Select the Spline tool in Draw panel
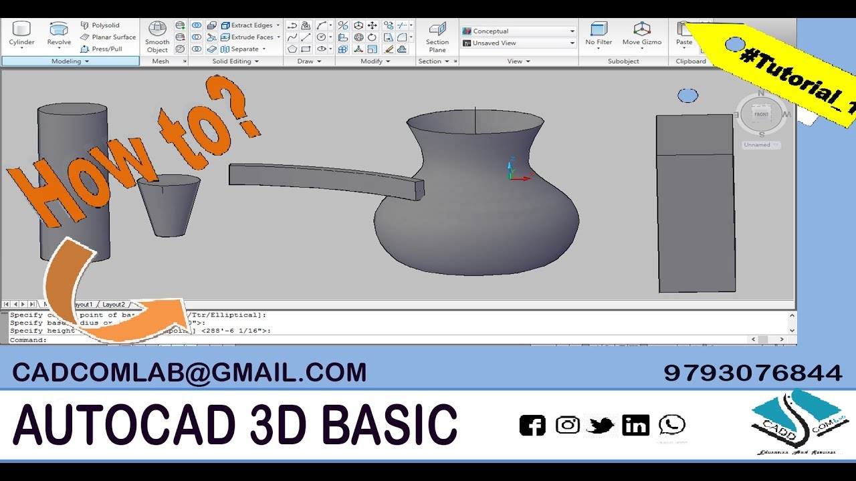 pyautogui.click(x=292, y=37)
